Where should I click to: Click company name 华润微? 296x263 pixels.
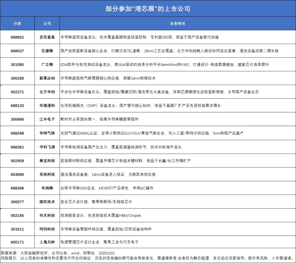point(47,188)
